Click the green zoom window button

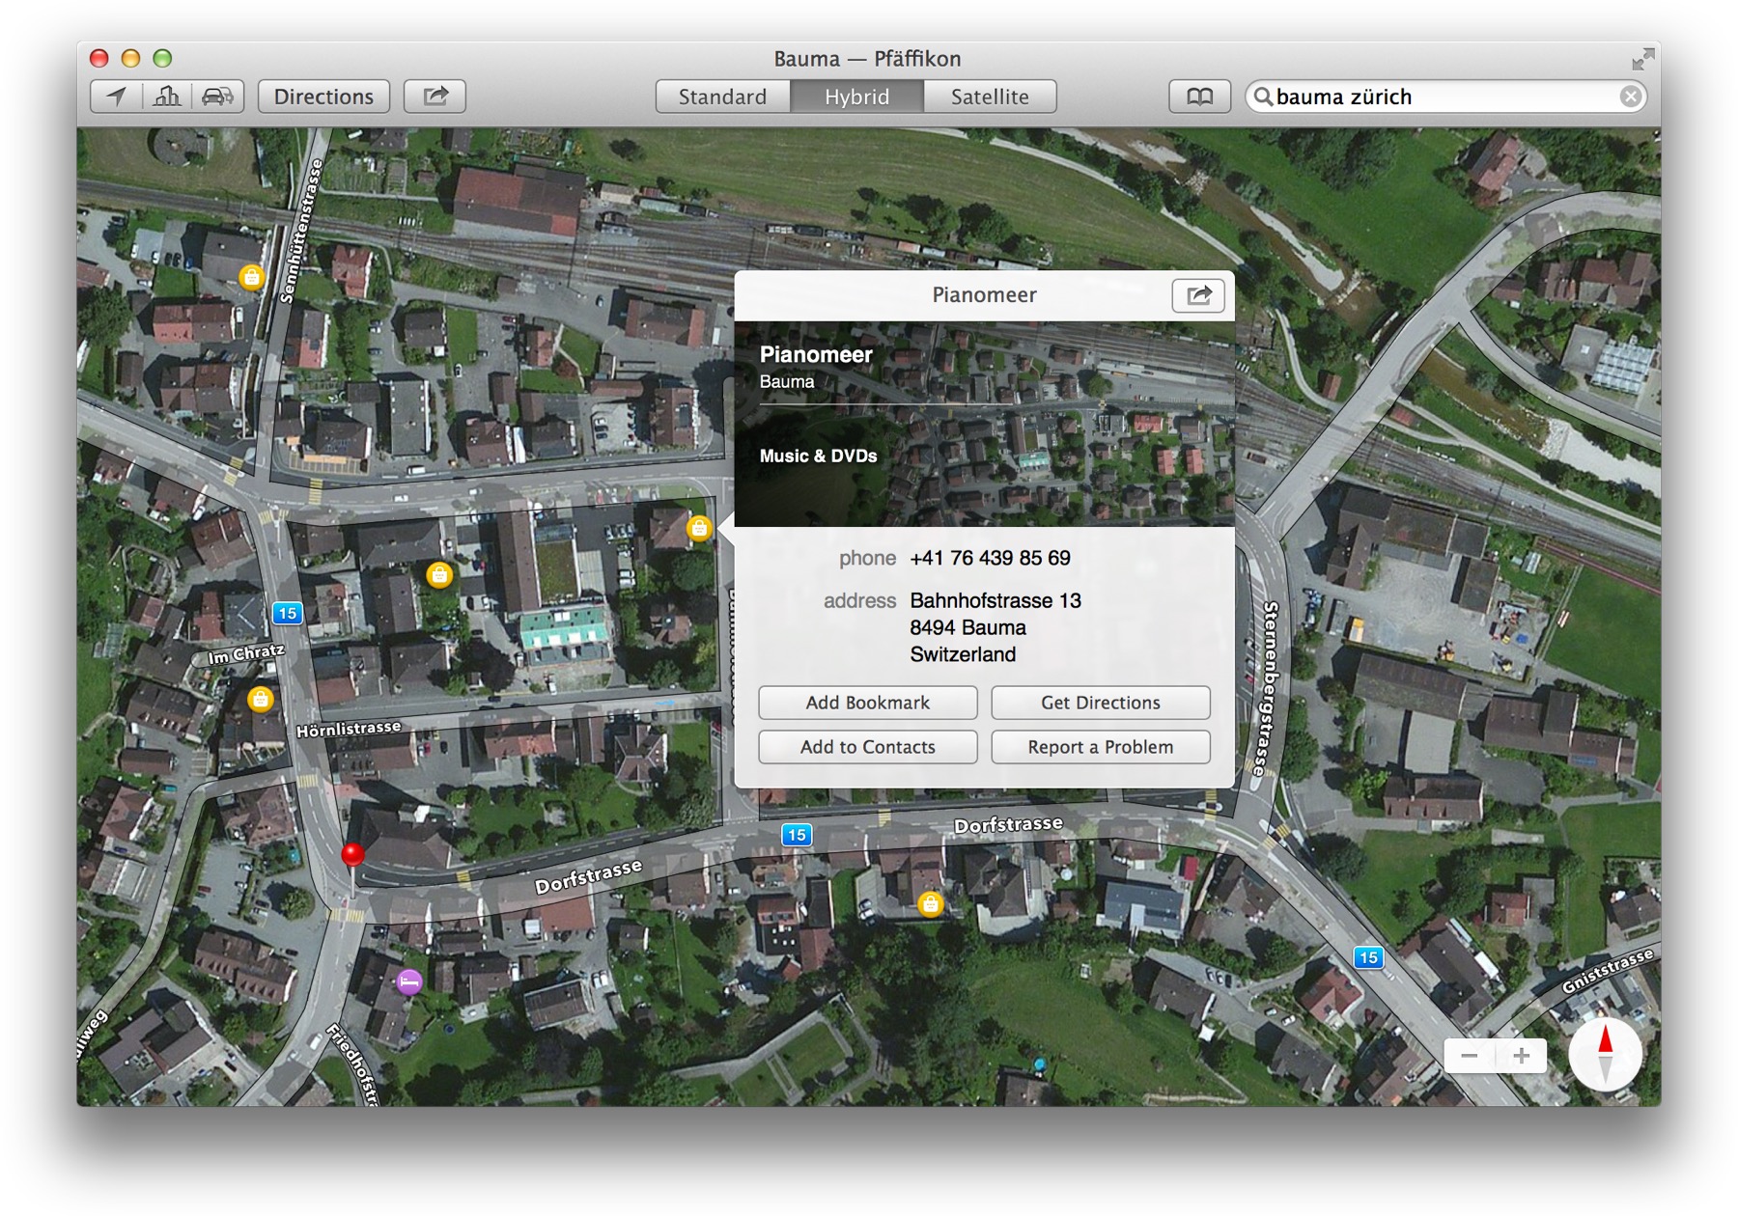point(162,58)
